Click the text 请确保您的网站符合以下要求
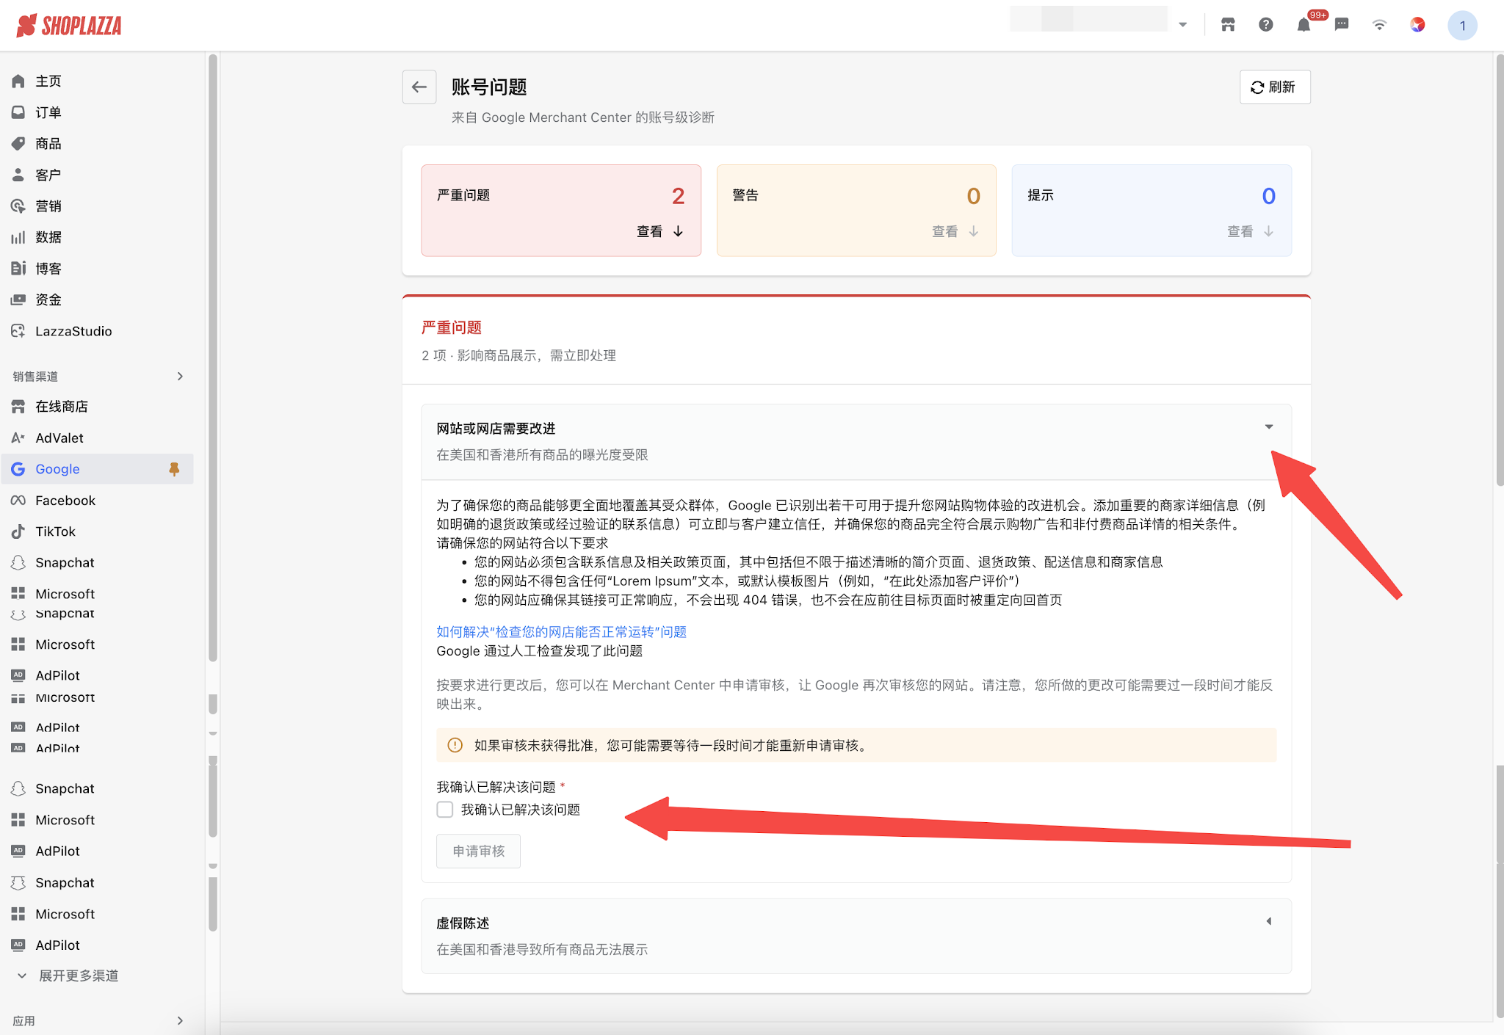The image size is (1504, 1035). [522, 543]
